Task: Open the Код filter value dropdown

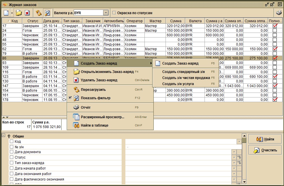Action: pyautogui.click(x=239, y=142)
